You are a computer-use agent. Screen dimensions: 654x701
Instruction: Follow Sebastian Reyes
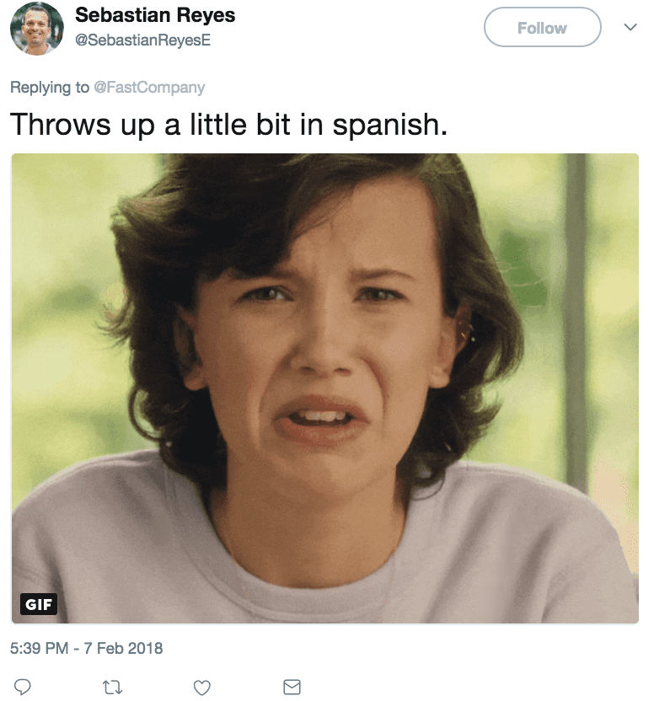click(x=542, y=27)
